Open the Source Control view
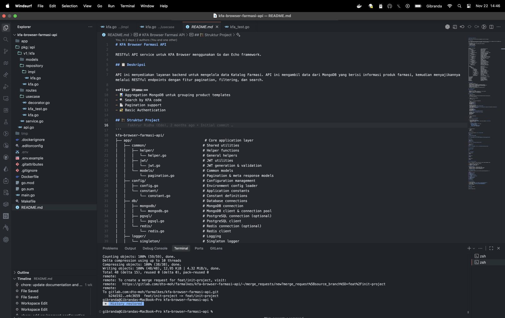505x318 pixels. pyautogui.click(x=6, y=51)
